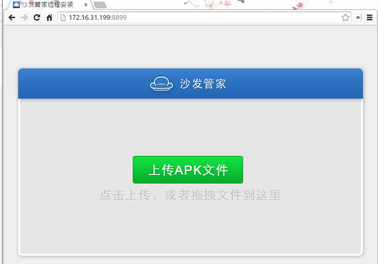This screenshot has width=378, height=264.
Task: Click the page icon in the address bar
Action: (63, 17)
